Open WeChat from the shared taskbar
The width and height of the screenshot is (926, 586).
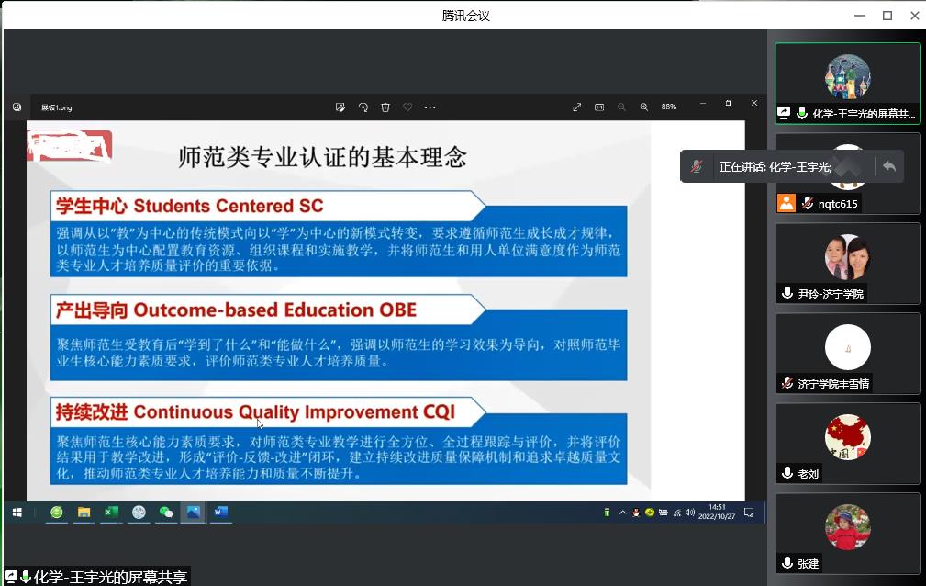click(x=166, y=513)
